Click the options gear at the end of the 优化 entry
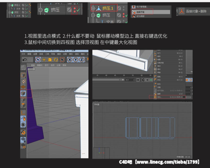 (x=184, y=97)
